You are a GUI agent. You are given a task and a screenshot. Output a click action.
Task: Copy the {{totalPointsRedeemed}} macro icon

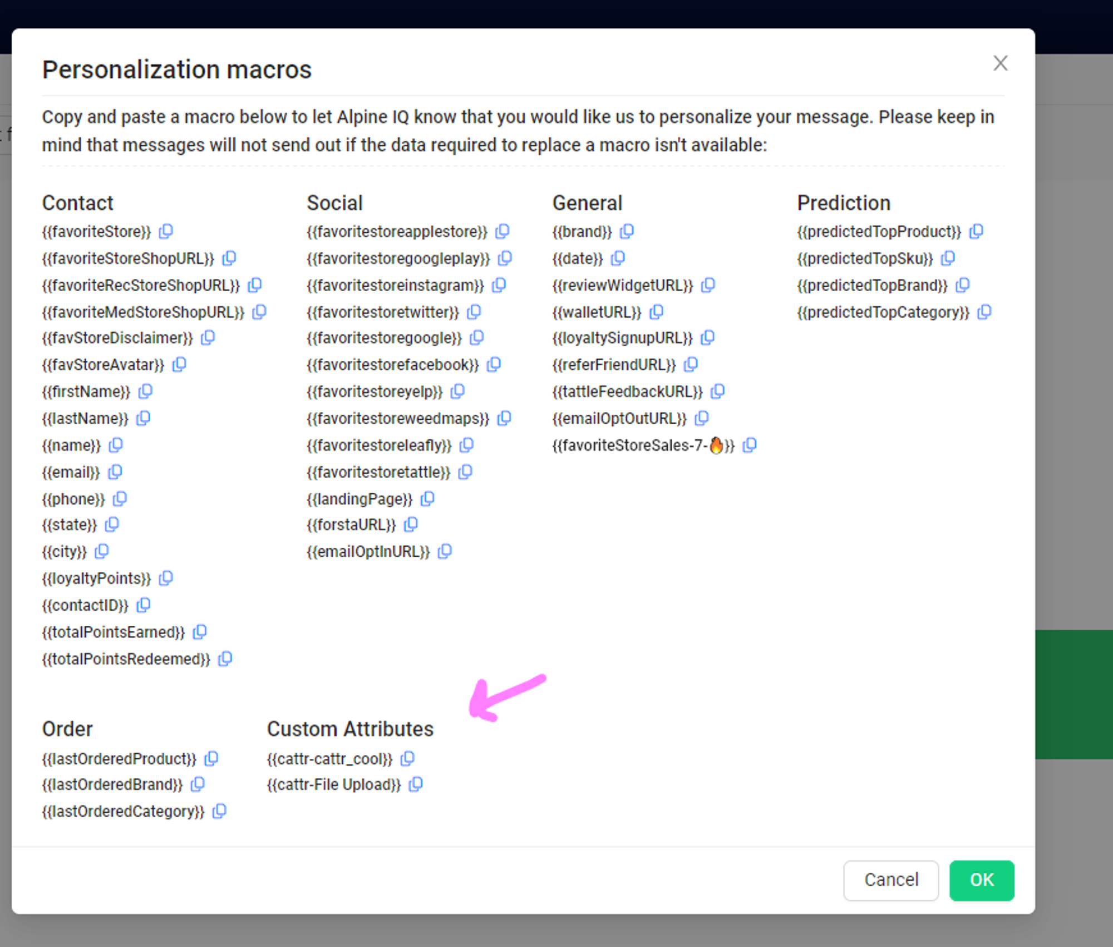click(x=225, y=659)
